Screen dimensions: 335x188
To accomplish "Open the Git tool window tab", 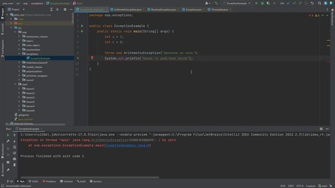I will (x=10, y=181).
